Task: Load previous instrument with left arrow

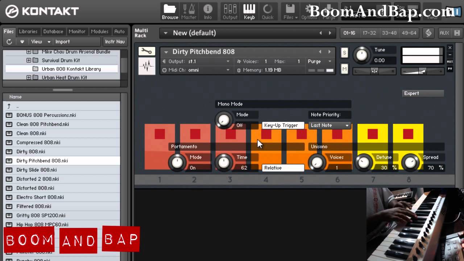Action: 320,52
